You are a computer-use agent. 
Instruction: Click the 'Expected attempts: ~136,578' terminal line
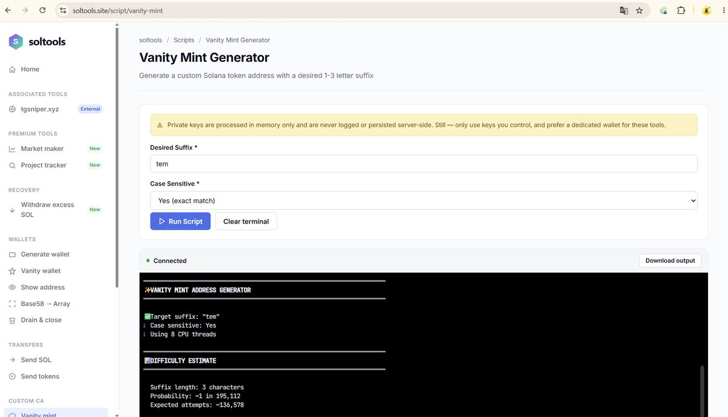click(x=197, y=405)
